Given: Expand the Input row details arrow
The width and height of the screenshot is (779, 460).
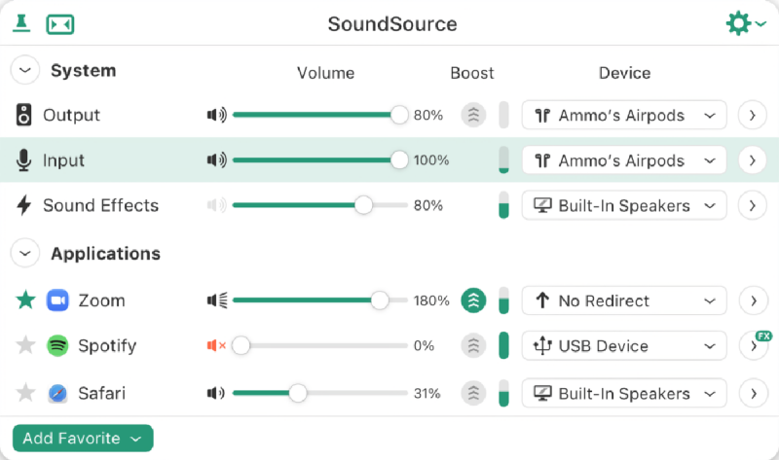Looking at the screenshot, I should (752, 160).
